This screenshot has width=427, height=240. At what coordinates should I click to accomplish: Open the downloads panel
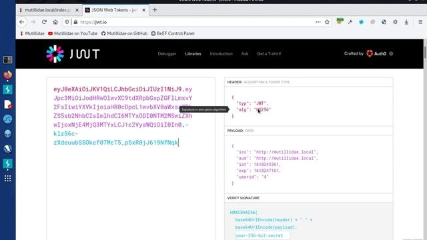406,22
